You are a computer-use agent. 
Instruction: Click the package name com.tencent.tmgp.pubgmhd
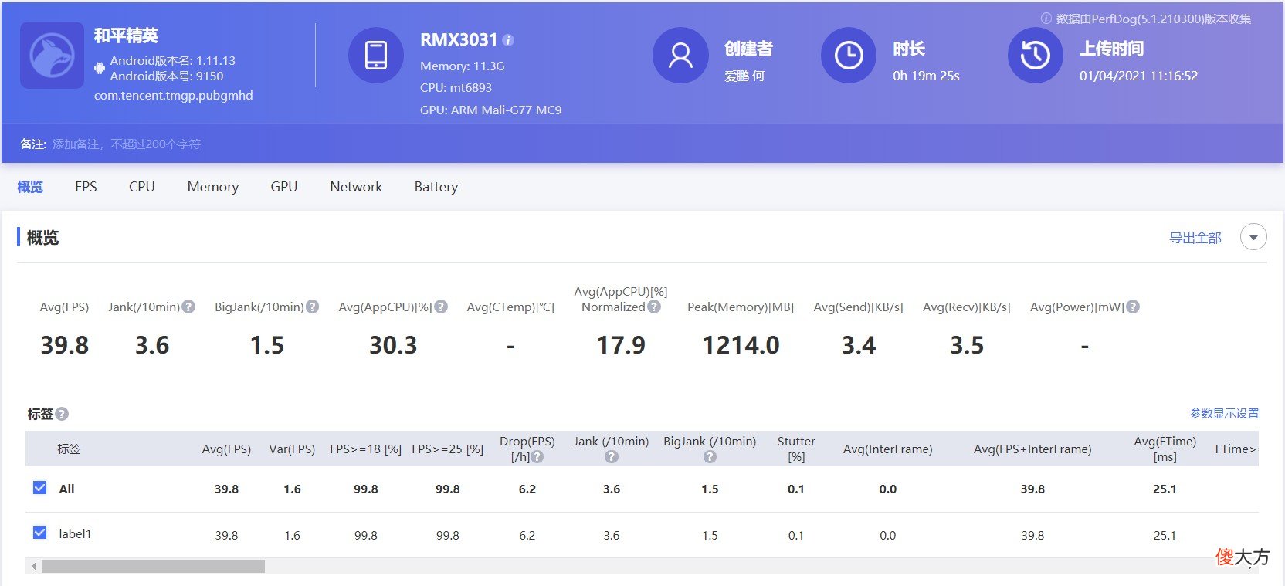pos(174,96)
